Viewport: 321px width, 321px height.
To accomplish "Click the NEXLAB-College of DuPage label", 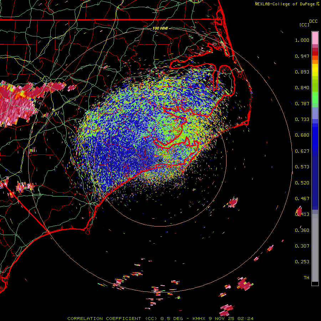I will [x=285, y=4].
